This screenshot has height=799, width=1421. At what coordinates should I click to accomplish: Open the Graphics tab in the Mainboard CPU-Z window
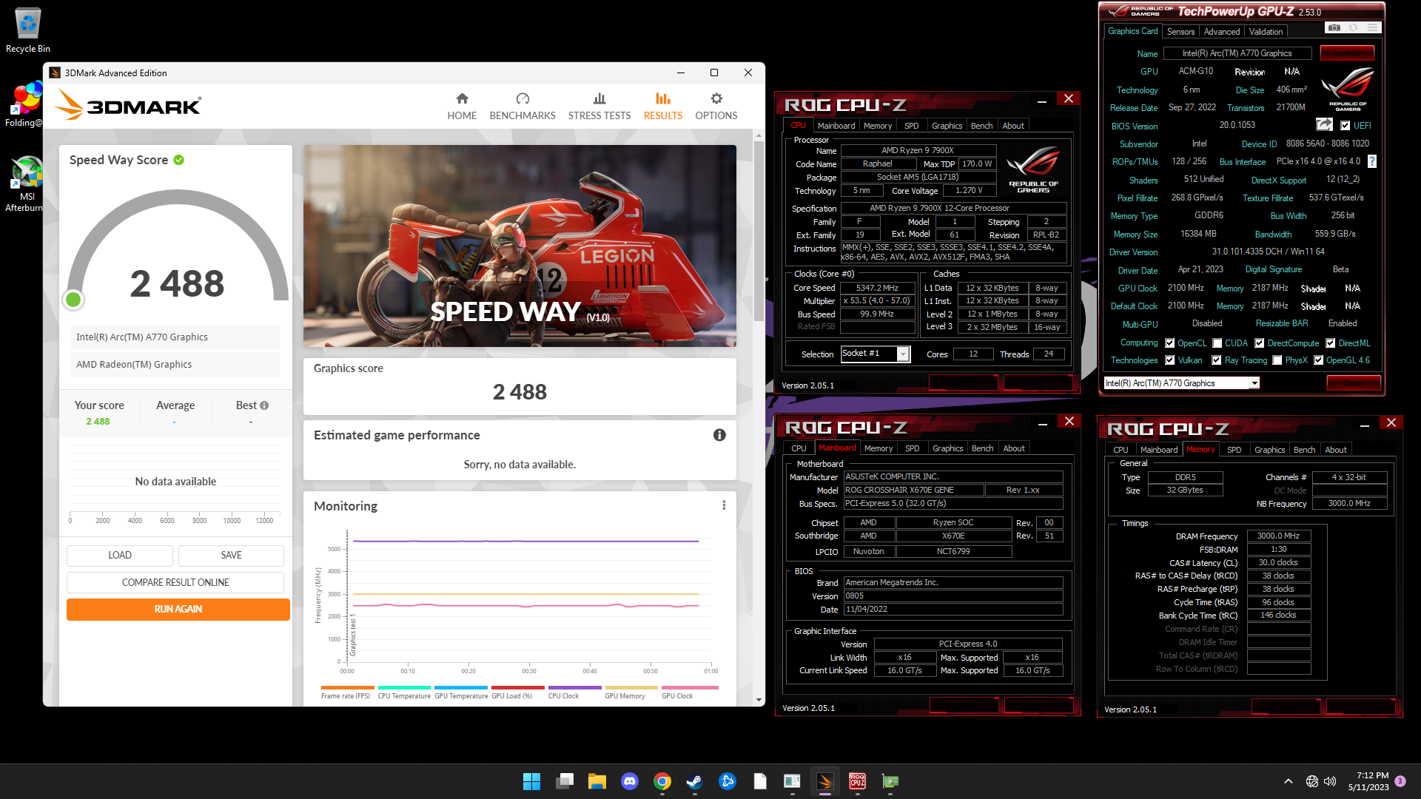948,448
